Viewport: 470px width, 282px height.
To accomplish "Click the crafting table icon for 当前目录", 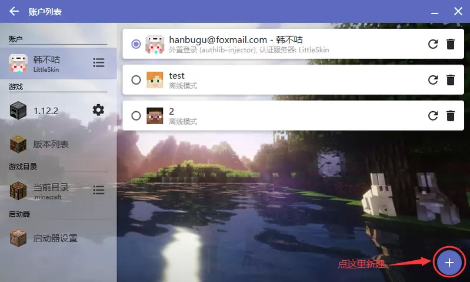I will pos(18,191).
